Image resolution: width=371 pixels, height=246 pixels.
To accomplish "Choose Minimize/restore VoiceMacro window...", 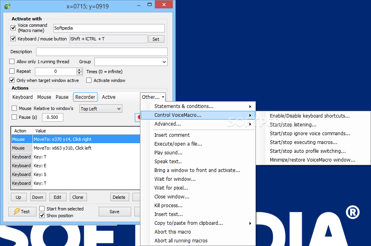I will [x=313, y=160].
